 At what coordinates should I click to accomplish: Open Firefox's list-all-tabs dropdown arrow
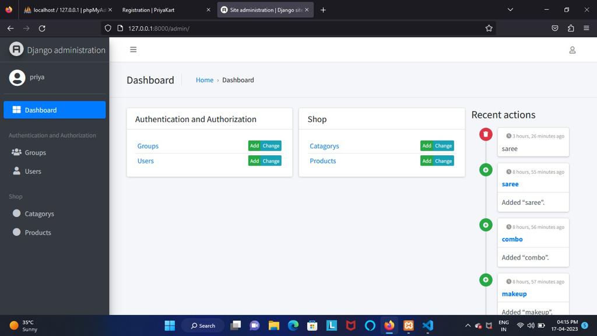(x=510, y=9)
